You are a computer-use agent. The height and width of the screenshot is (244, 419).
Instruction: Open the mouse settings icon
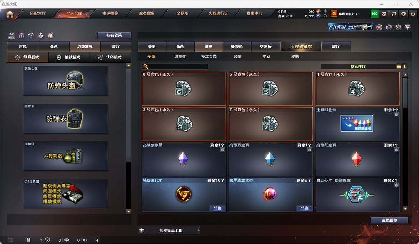coord(50,35)
